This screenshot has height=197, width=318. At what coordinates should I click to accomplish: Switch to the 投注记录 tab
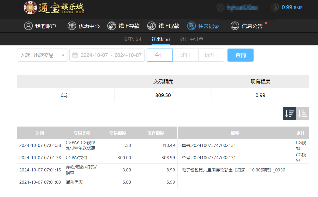[132, 39]
